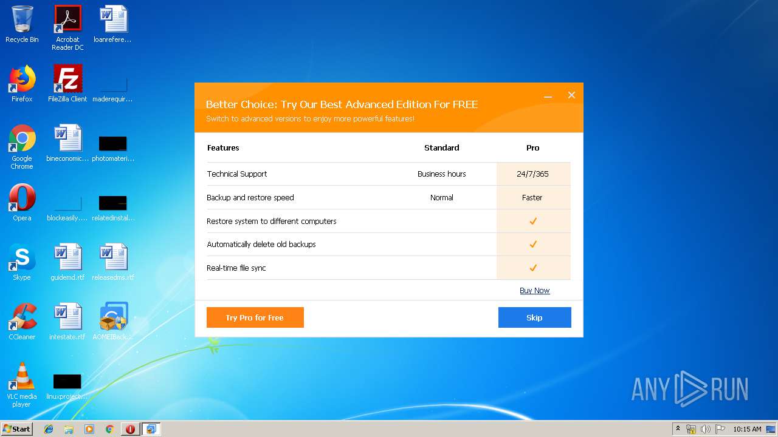Launch VLC media player shortcut

pyautogui.click(x=22, y=385)
